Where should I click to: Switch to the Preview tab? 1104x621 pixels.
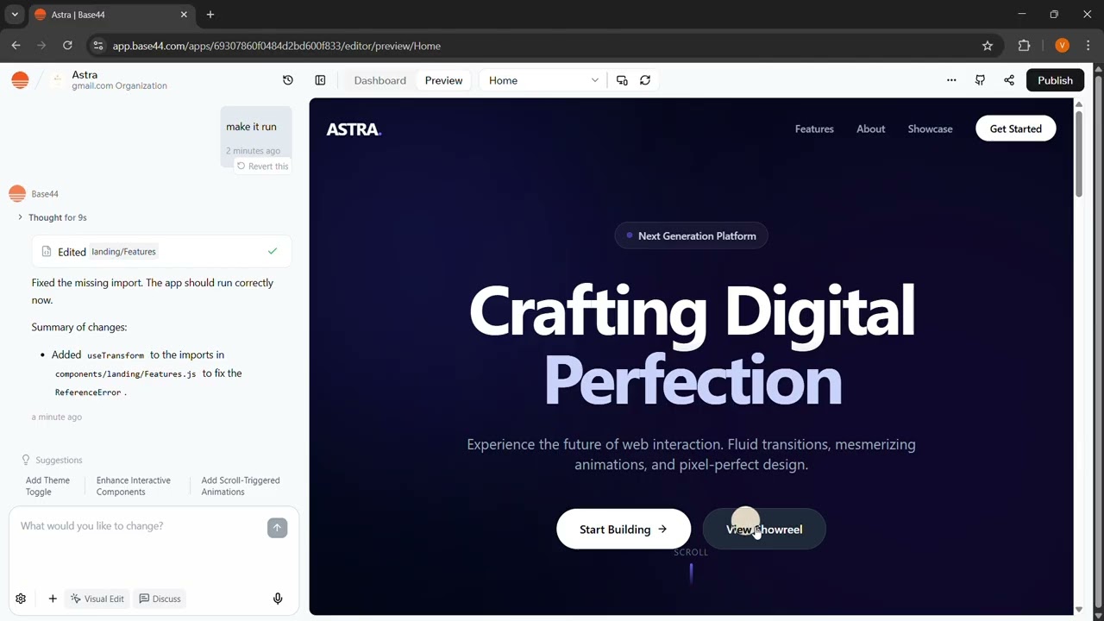click(x=443, y=80)
